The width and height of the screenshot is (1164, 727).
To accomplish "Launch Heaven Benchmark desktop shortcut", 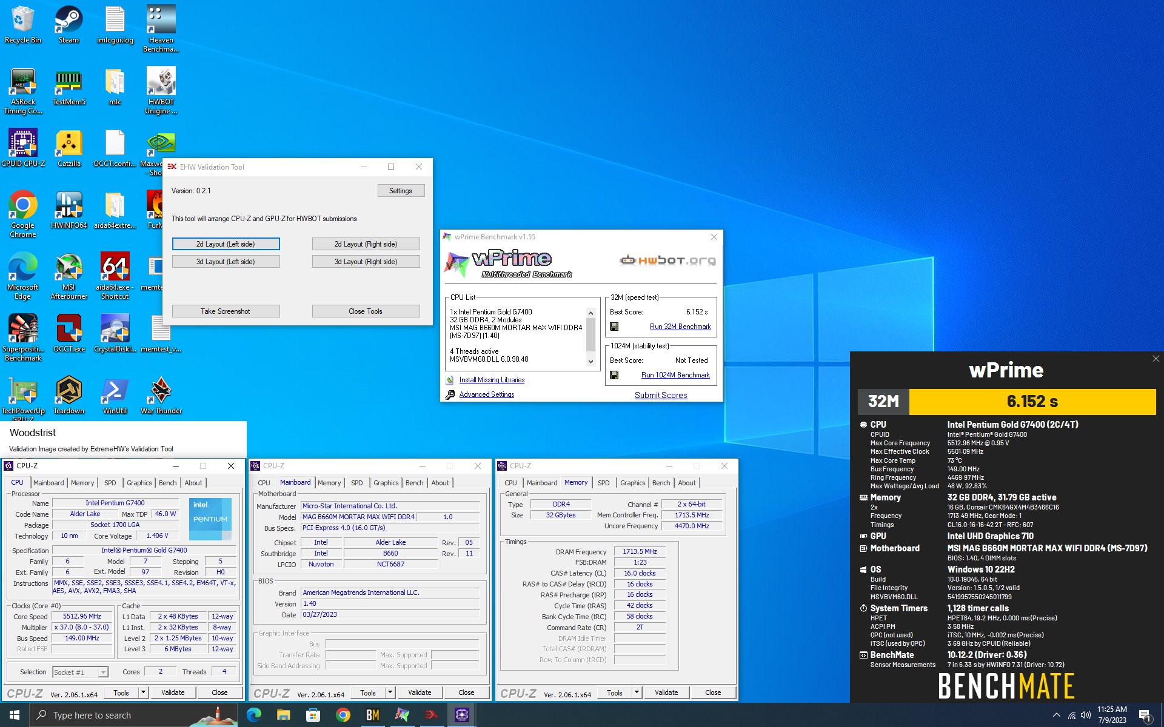I will point(161,28).
